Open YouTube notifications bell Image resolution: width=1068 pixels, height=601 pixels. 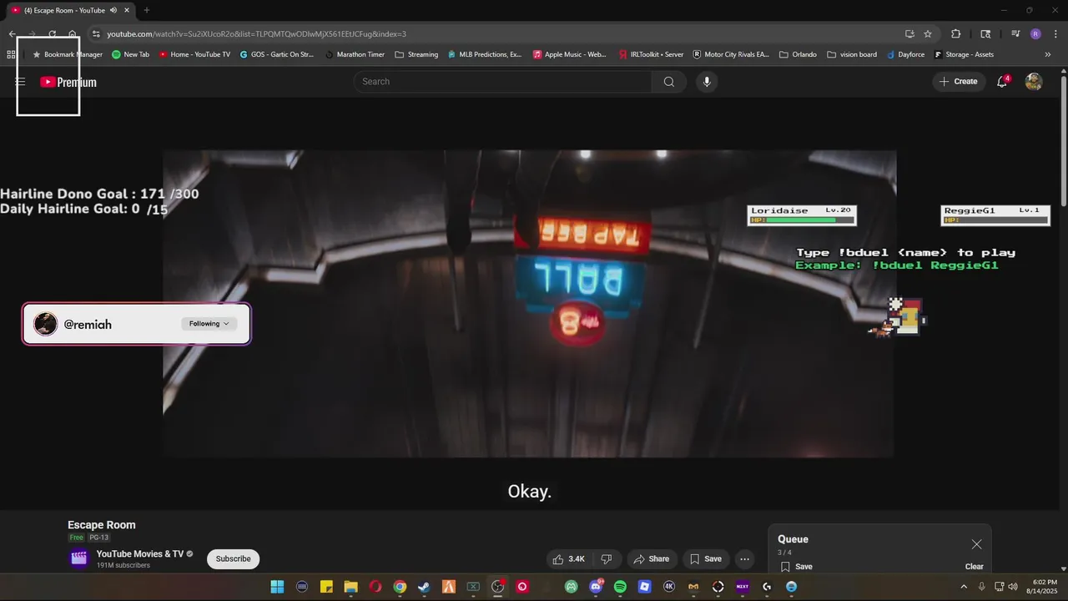(x=1002, y=82)
